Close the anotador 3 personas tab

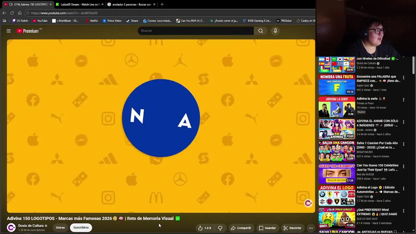pos(154,4)
